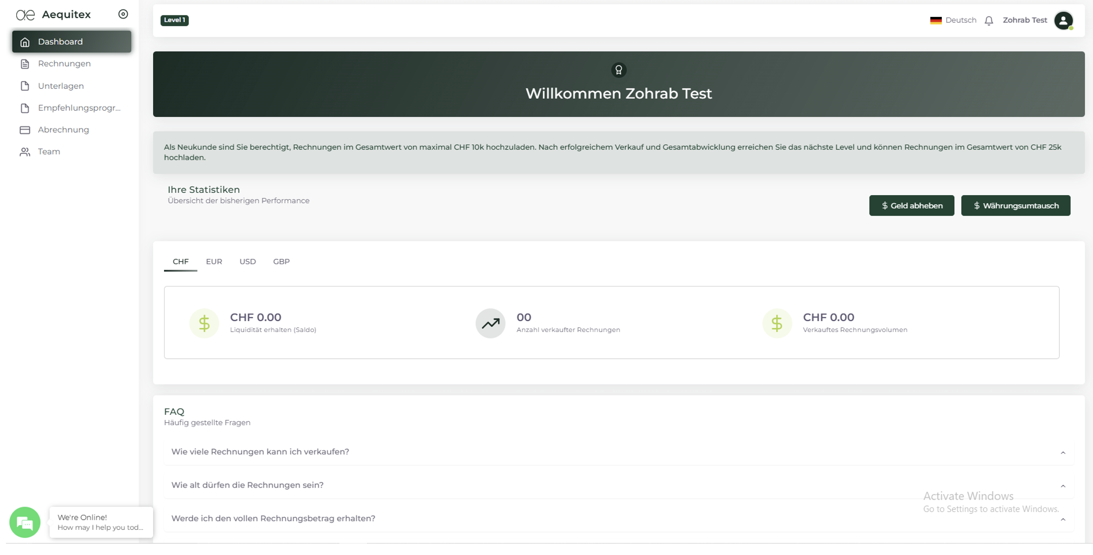1093x555 pixels.
Task: Toggle the sidebar pin circle button
Action: [x=123, y=14]
